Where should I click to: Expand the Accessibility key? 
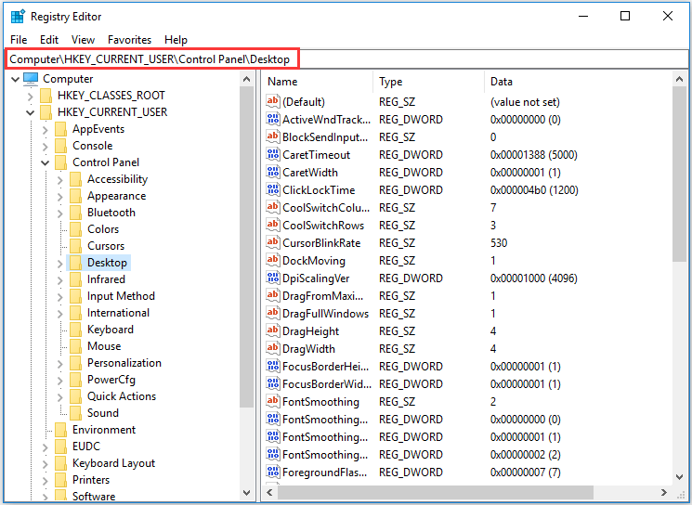[60, 179]
